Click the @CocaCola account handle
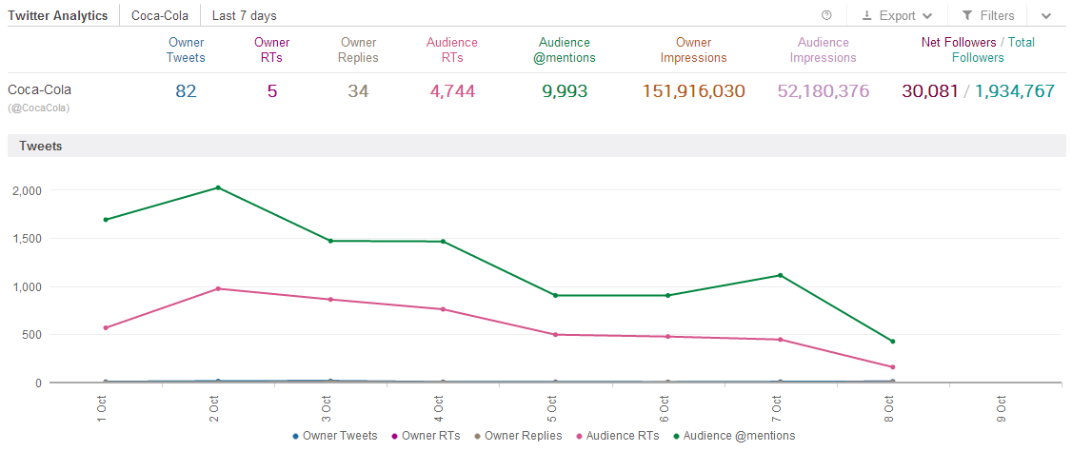This screenshot has height=452, width=1072. coord(39,108)
